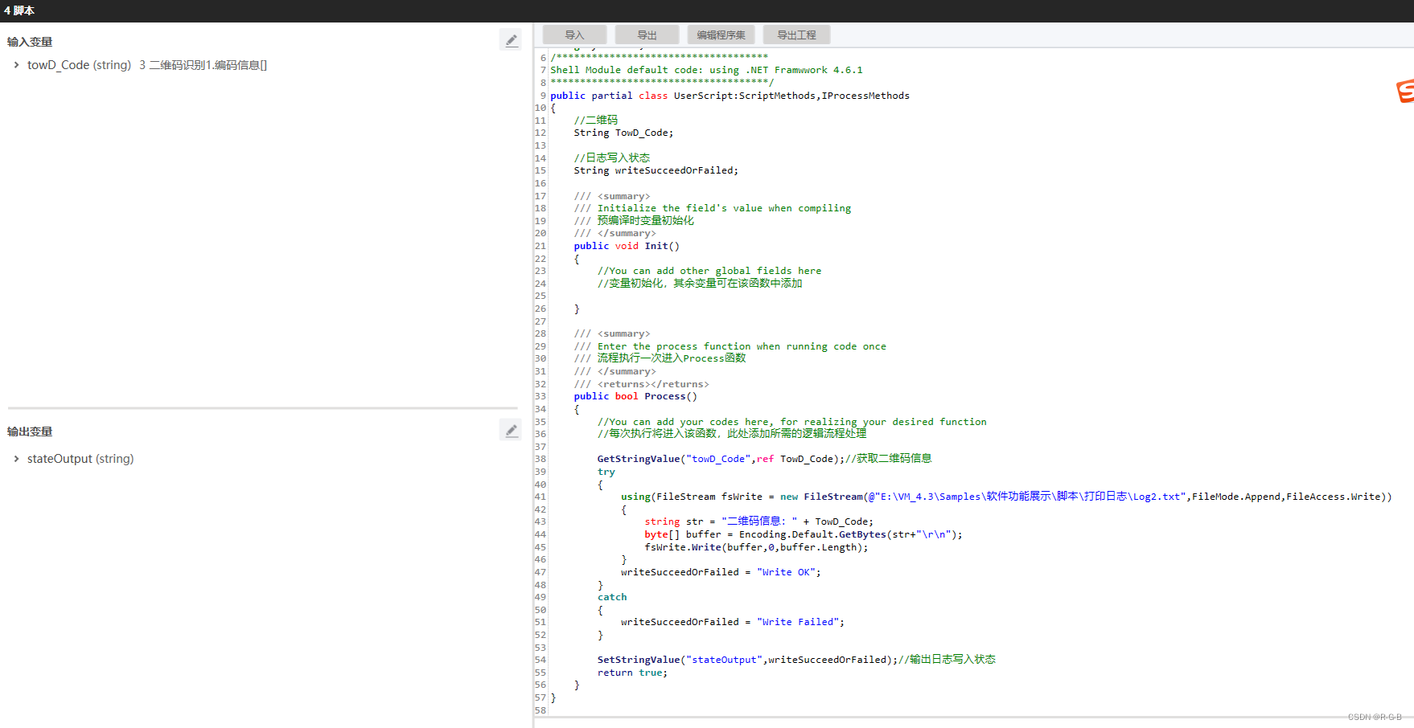Screen dimensions: 1414x728
Task: Click the 导出工程 export project button
Action: pos(796,35)
